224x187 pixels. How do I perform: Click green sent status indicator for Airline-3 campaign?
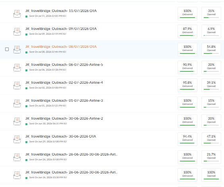[x=27, y=106]
